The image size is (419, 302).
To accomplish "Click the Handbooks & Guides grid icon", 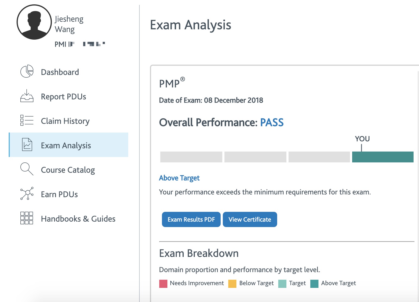I will coord(27,218).
